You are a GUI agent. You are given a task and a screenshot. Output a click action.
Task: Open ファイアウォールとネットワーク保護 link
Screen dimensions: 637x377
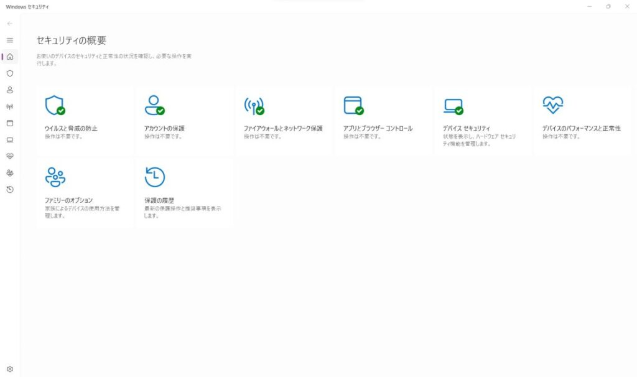pos(283,128)
